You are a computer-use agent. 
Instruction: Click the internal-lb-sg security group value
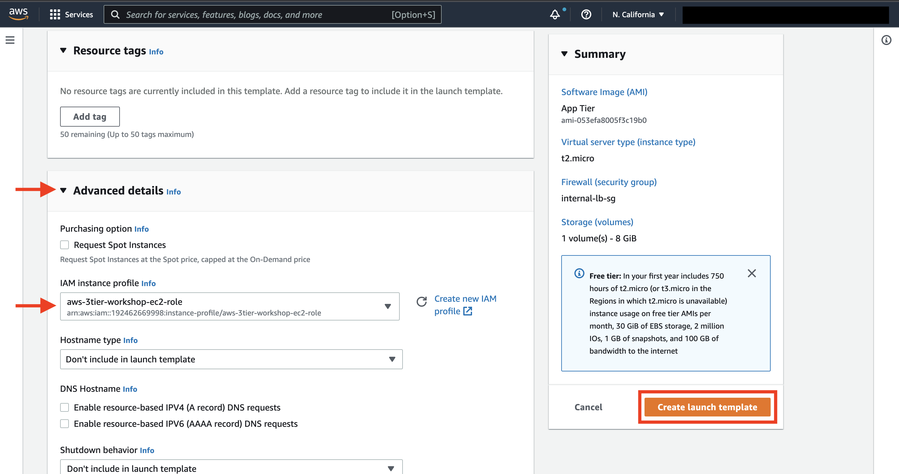point(588,198)
